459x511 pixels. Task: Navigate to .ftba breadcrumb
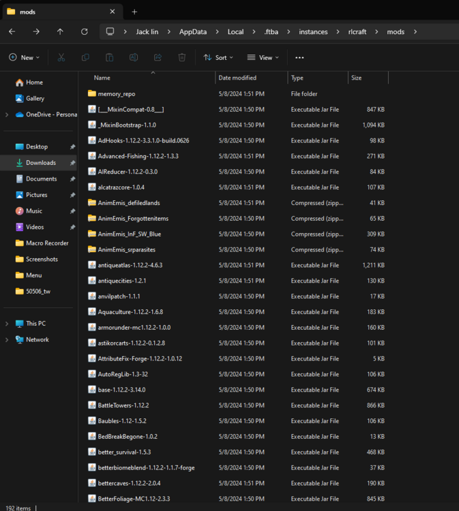click(x=271, y=31)
